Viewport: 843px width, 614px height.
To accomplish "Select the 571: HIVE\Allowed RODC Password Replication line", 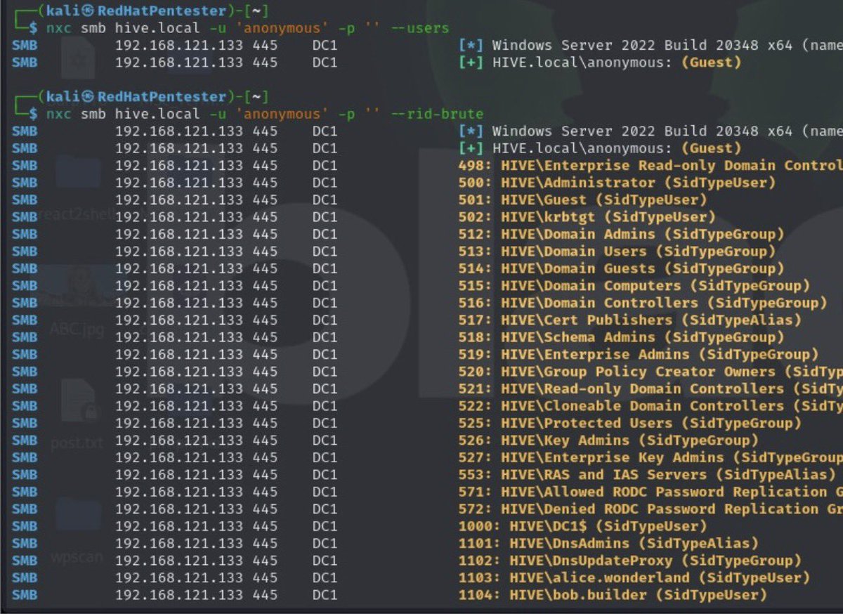I will [651, 492].
